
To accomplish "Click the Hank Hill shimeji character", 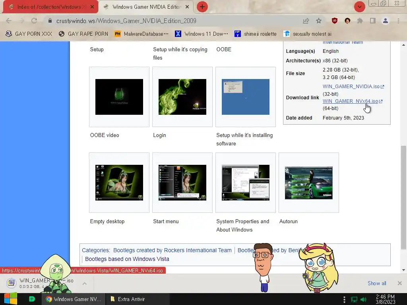I will [x=263, y=267].
